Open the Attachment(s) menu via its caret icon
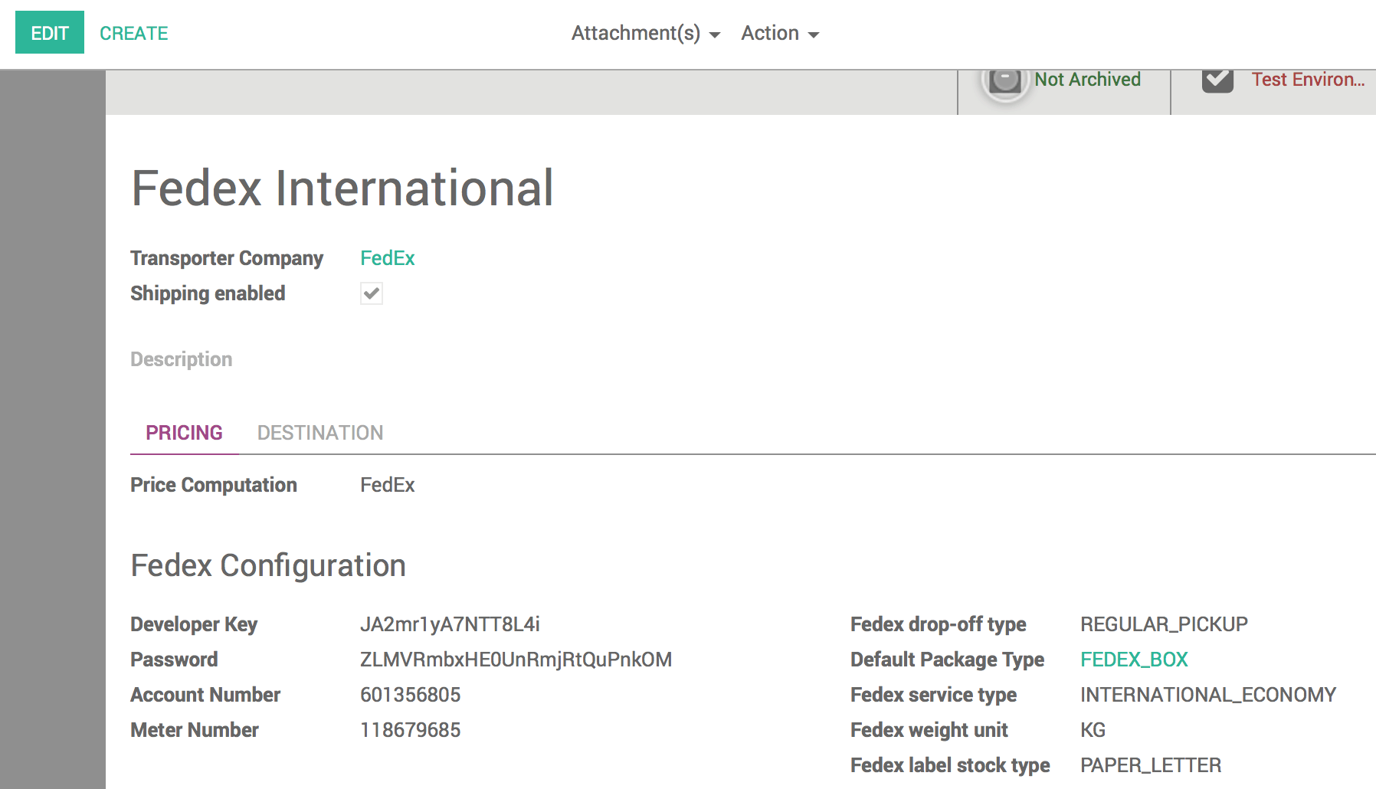This screenshot has height=789, width=1376. [x=714, y=34]
